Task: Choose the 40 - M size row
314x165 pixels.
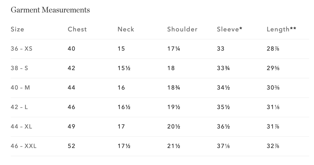Action: point(20,88)
